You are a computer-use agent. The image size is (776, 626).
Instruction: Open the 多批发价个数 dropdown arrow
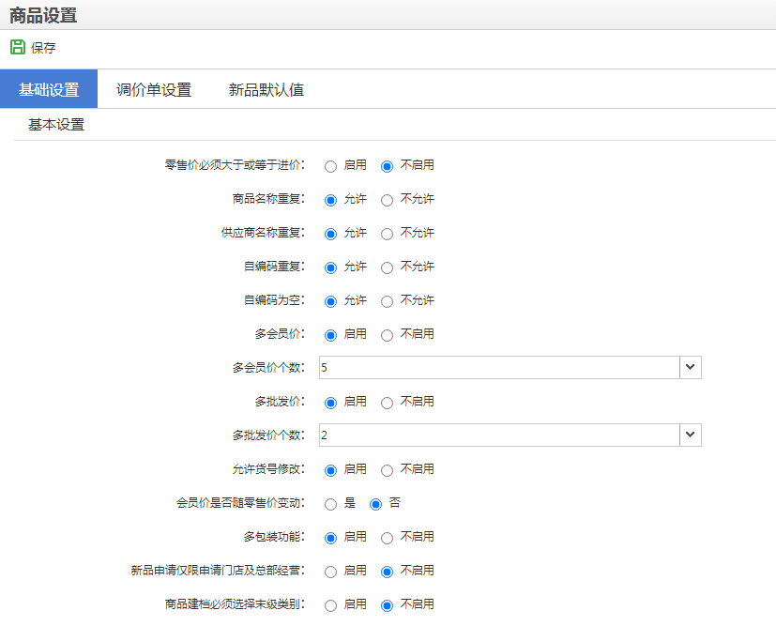pyautogui.click(x=691, y=435)
